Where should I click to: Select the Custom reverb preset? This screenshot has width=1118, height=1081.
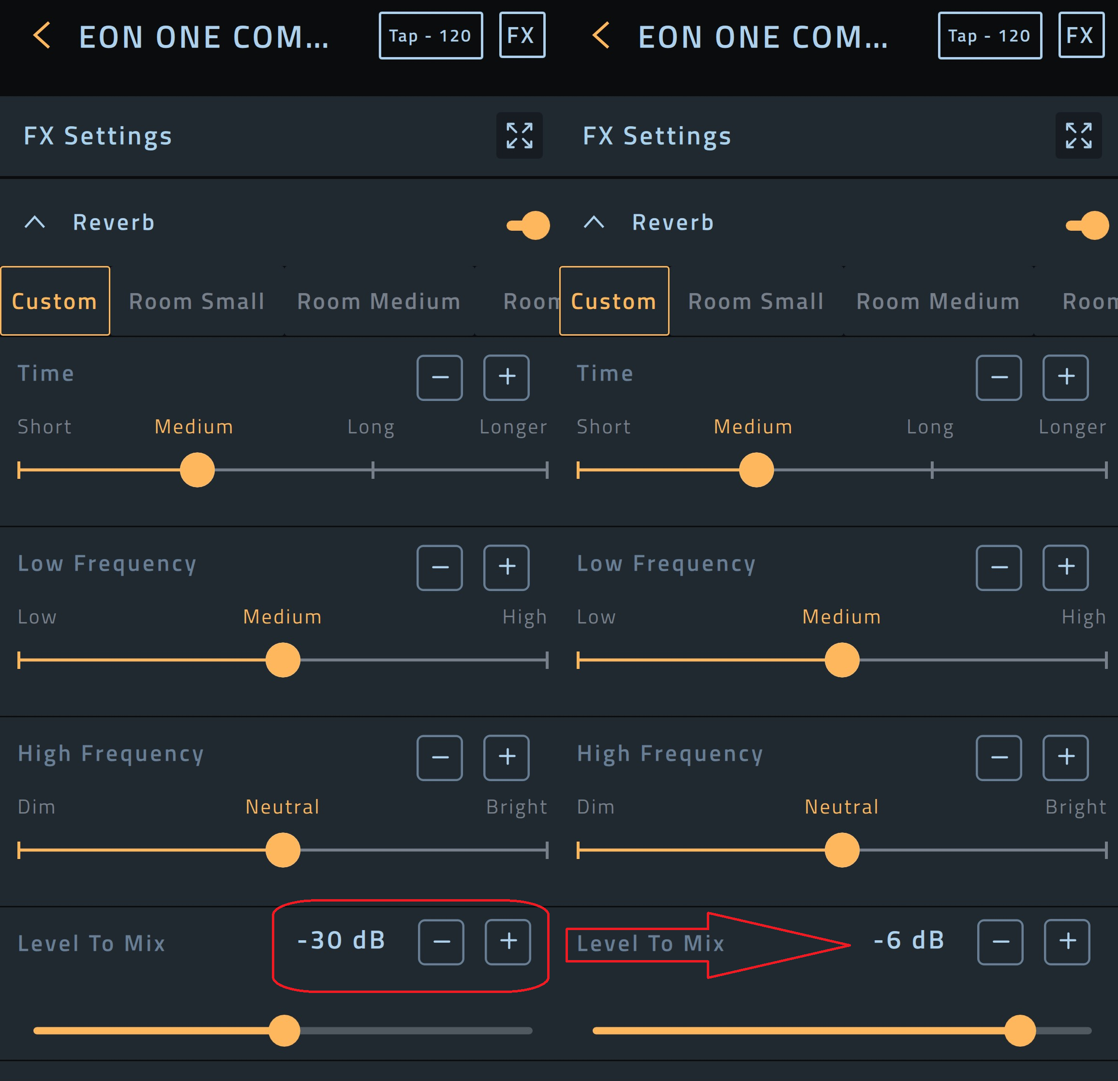click(x=55, y=301)
